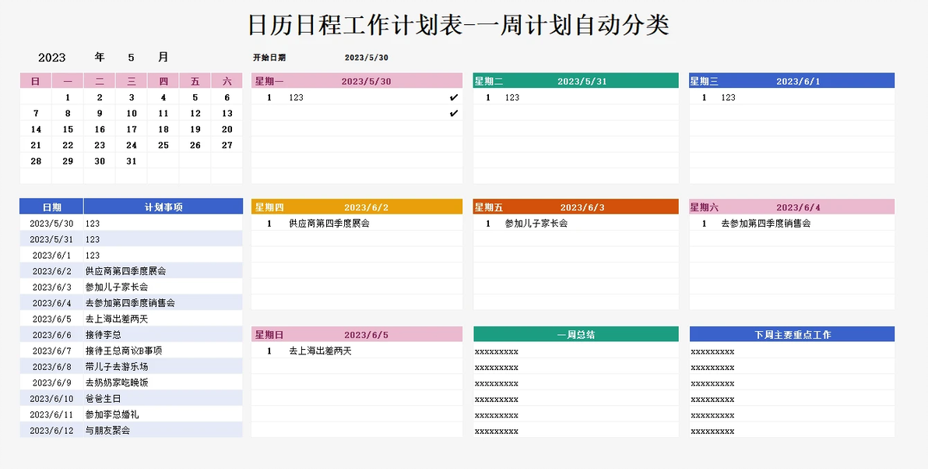Select calendar day 7

point(36,113)
